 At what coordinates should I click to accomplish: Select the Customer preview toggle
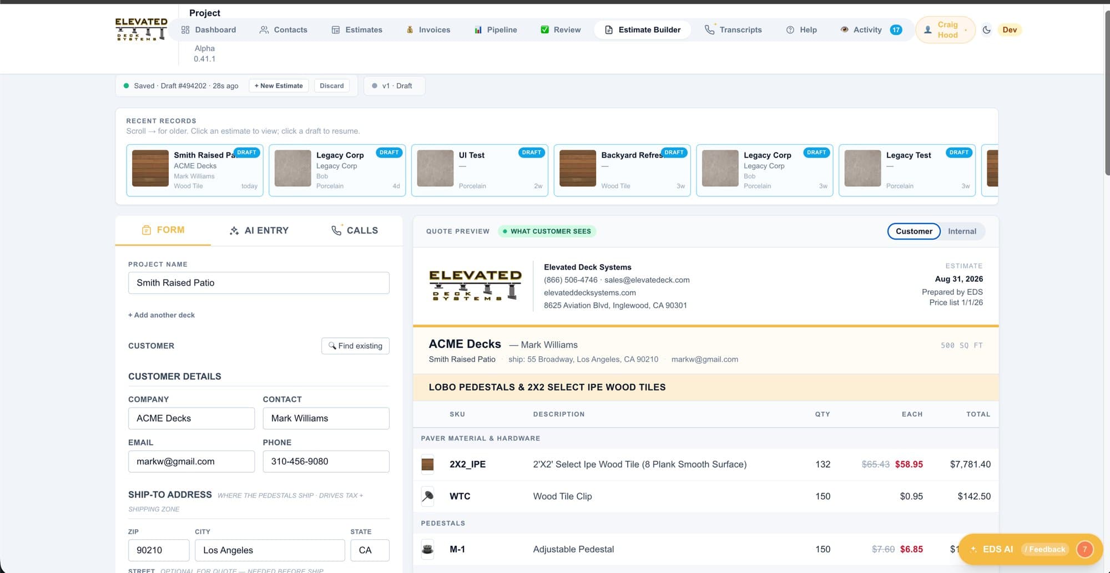coord(914,231)
